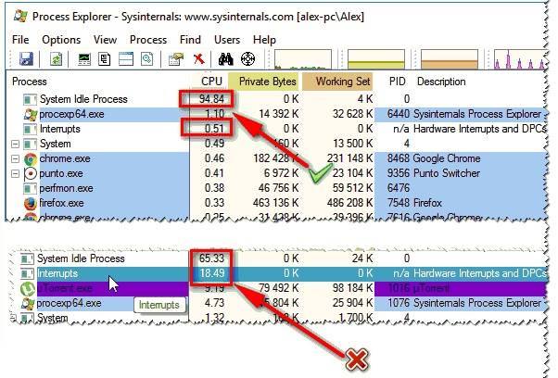The height and width of the screenshot is (378, 558).
Task: Open the Find menu
Action: point(190,40)
